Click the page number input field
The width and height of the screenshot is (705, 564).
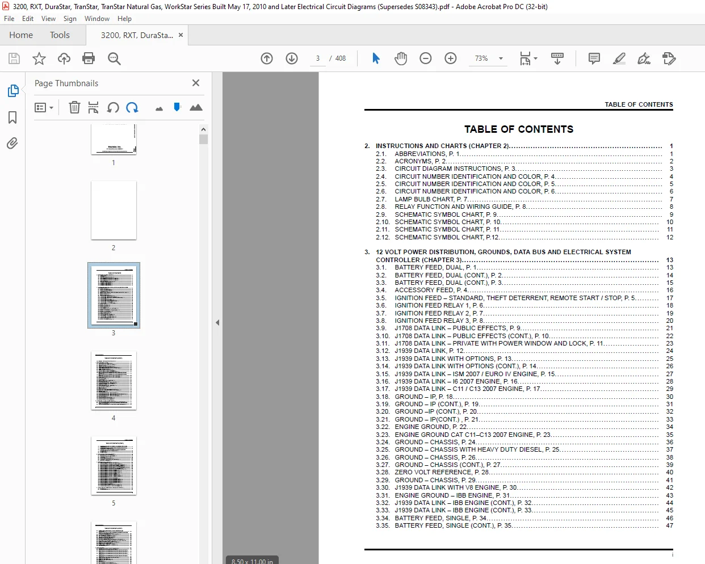(318, 58)
